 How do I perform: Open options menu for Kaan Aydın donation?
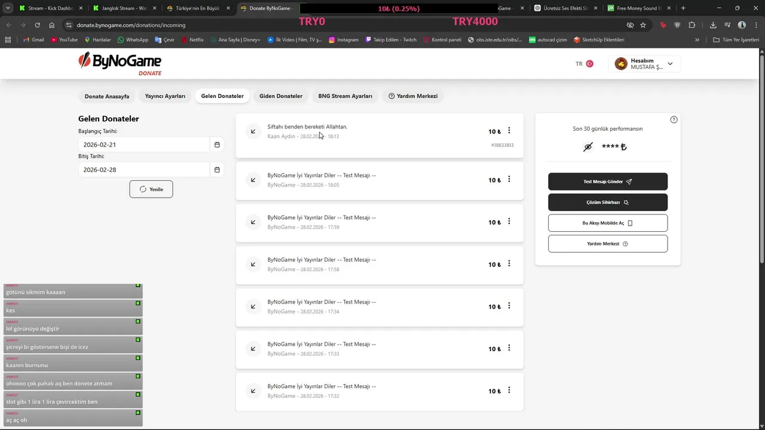click(509, 131)
